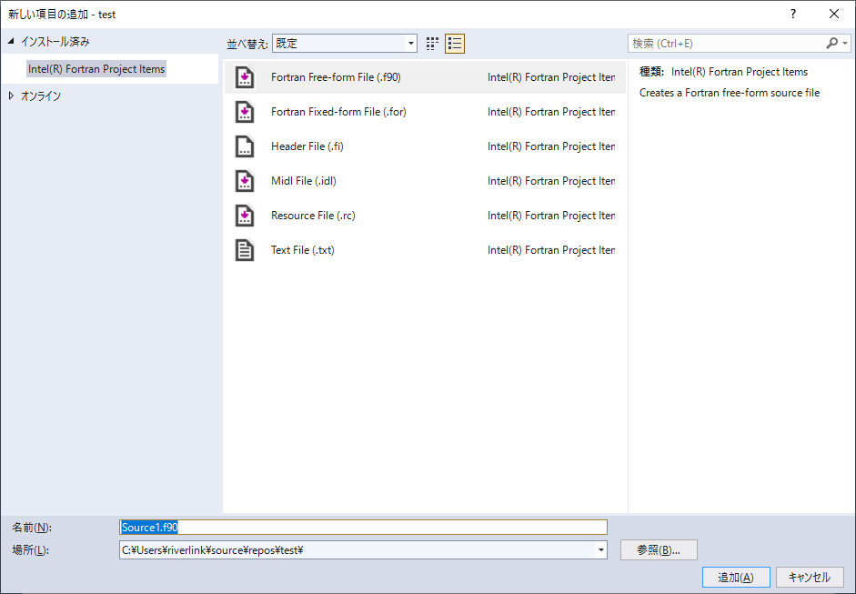Select the 'Fortran Free-form File (.f90)' label

(x=336, y=77)
